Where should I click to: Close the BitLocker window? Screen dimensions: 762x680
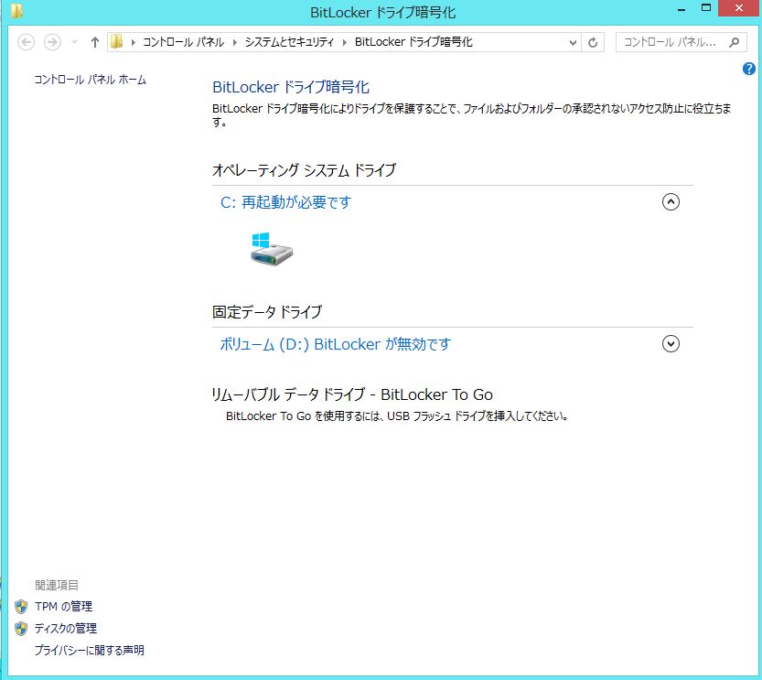739,7
